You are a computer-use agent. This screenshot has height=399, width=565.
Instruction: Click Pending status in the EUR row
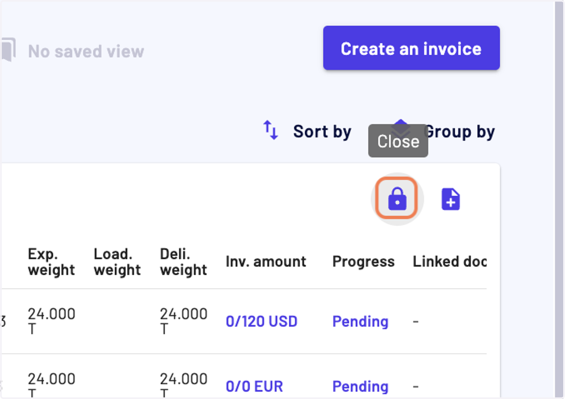[x=360, y=387]
